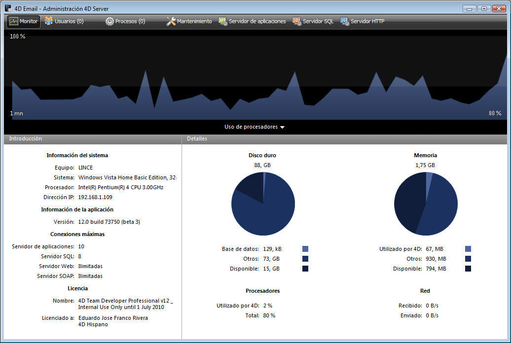The image size is (511, 343).
Task: Open the Servidor SQL icon
Action: tap(297, 21)
